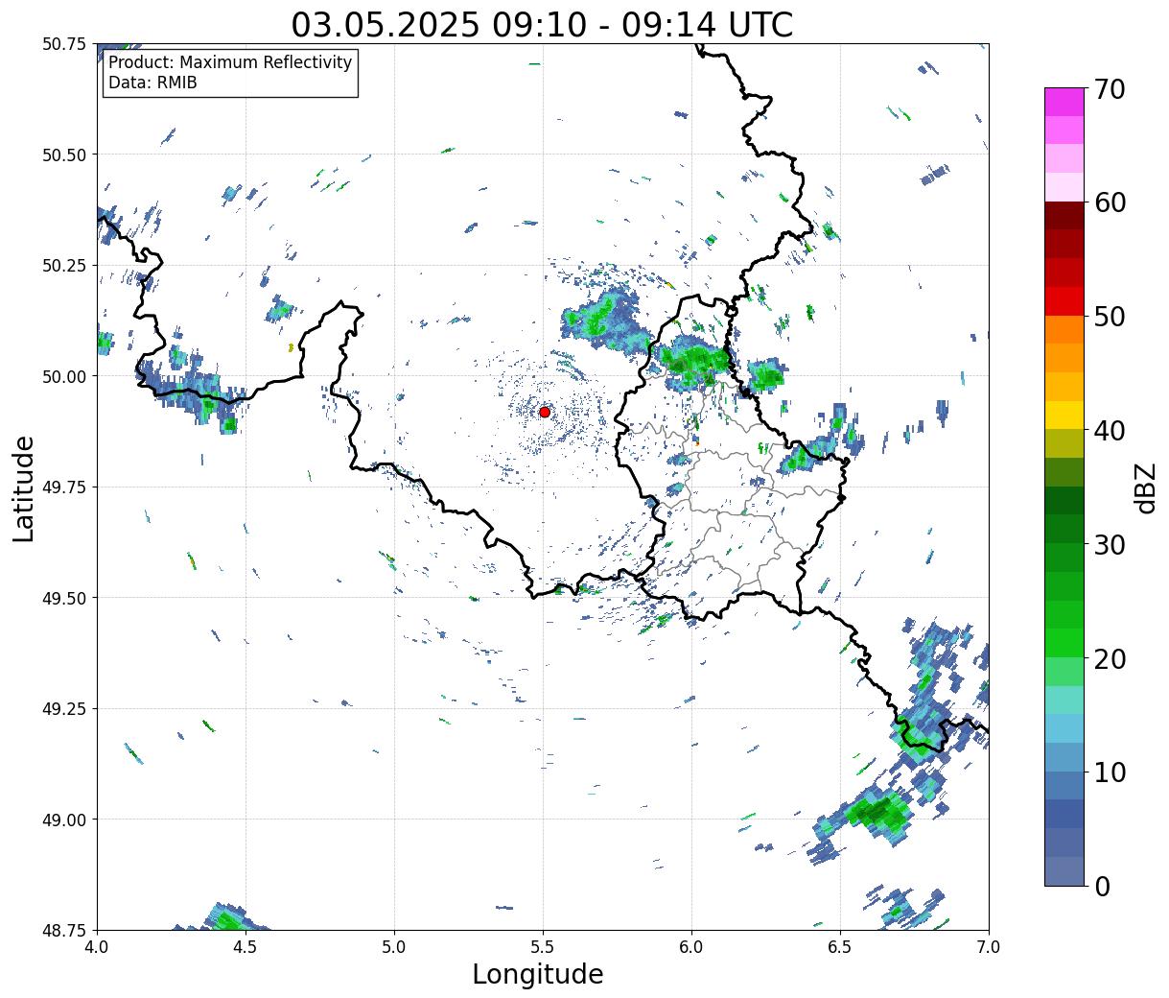The height and width of the screenshot is (998, 1169).
Task: Pick the slate blue swatch at the colorbar bottom
Action: tap(1064, 870)
